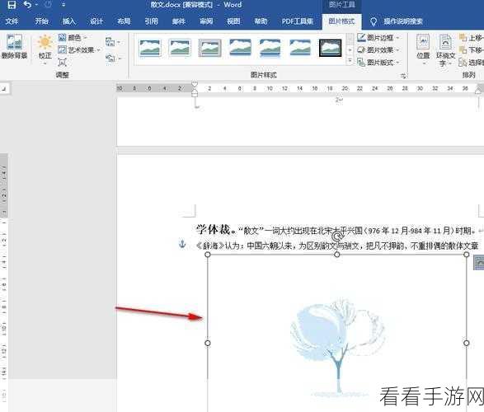
Task: Open the 校正 corrections dropdown
Action: click(x=45, y=49)
